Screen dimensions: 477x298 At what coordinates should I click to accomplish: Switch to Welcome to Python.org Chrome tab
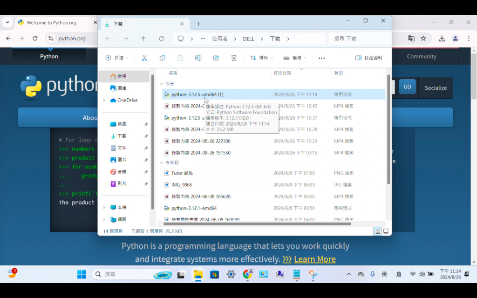52,22
